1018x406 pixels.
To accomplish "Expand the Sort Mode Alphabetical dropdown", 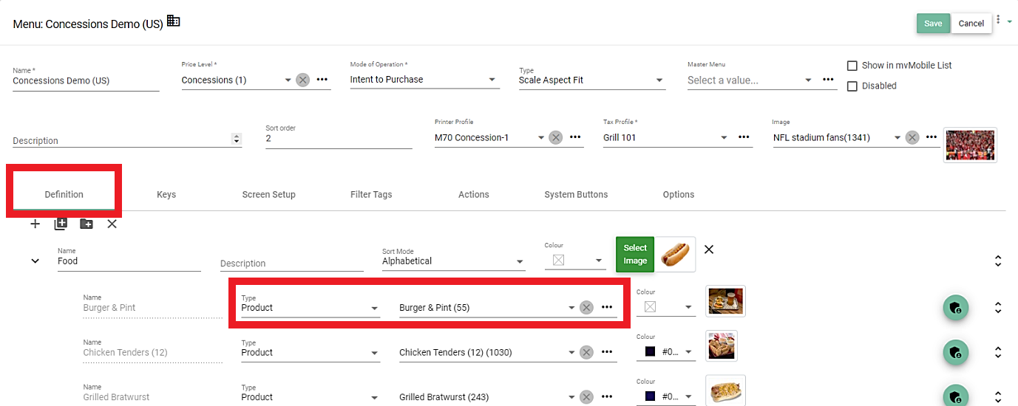I will click(520, 261).
